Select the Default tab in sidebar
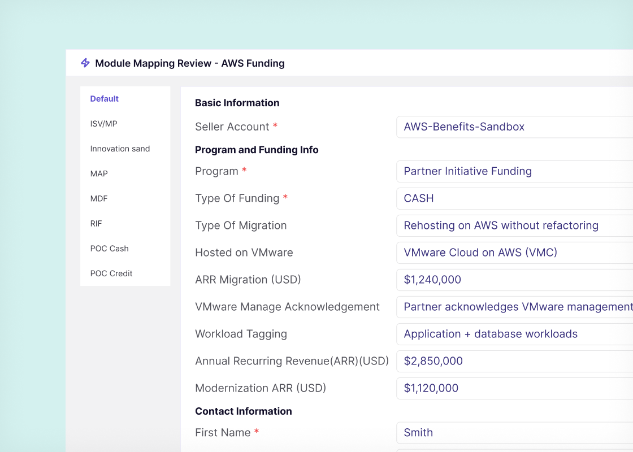 [104, 99]
